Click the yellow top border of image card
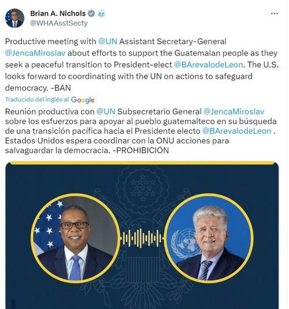Viewport: 289px width, 309px height. point(142,163)
